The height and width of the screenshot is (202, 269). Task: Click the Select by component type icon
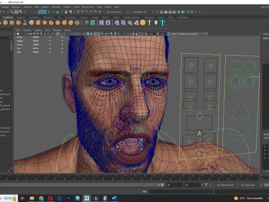21,12
